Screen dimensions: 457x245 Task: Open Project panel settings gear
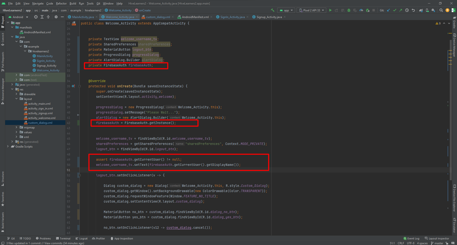coord(56,17)
